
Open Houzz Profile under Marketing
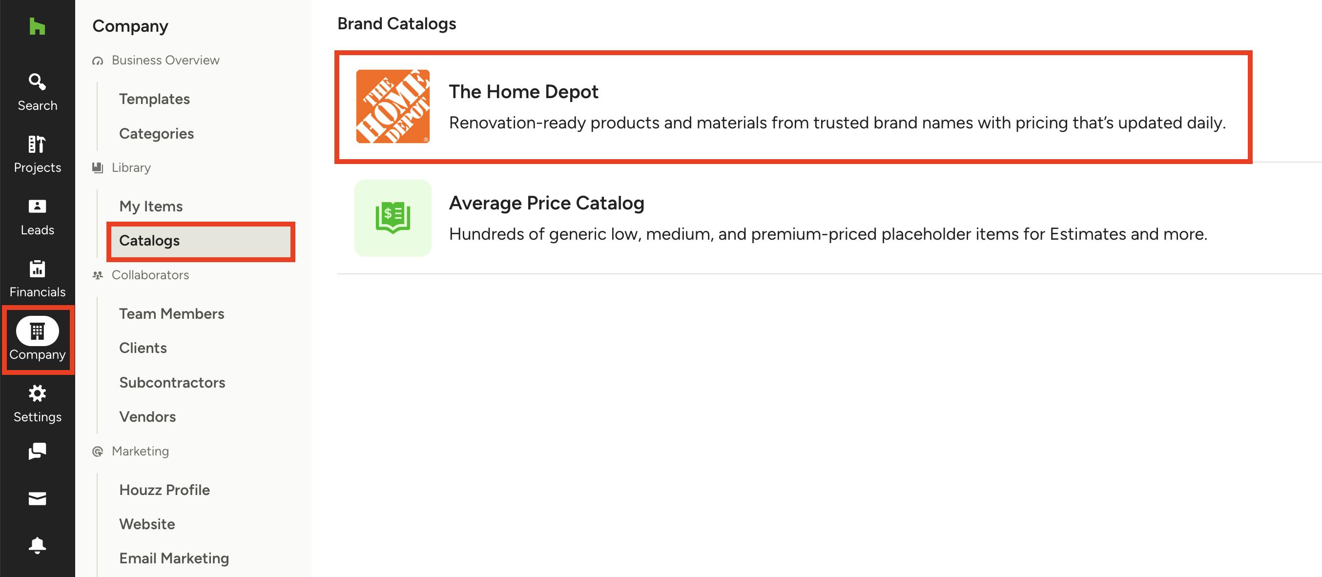pyautogui.click(x=164, y=490)
